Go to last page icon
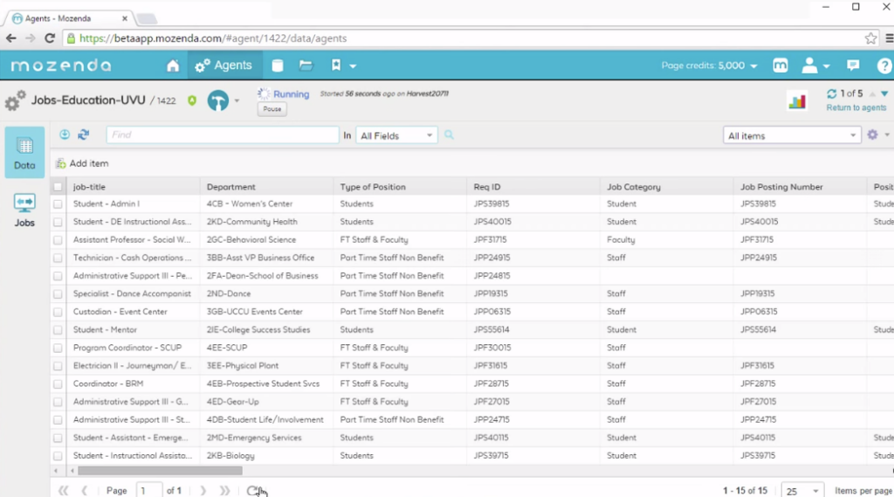The image size is (894, 497). point(224,491)
